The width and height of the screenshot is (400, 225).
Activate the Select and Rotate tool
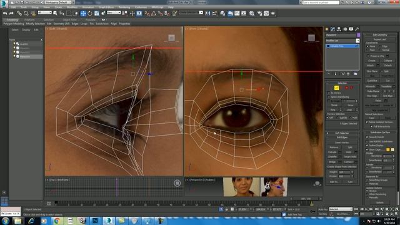pos(90,13)
